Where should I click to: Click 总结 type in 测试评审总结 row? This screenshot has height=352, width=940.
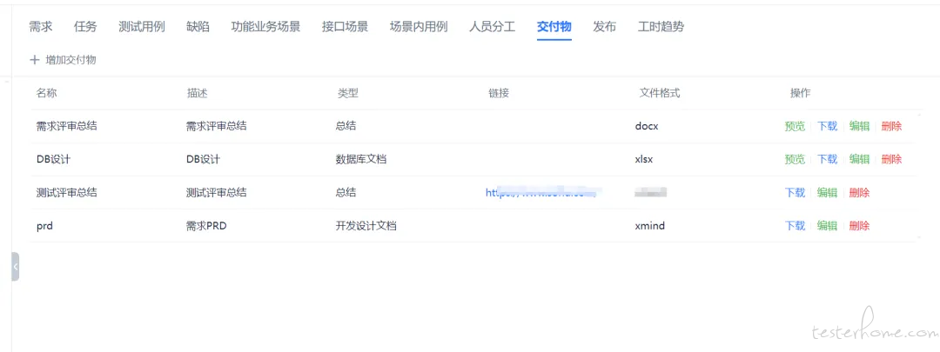[346, 193]
